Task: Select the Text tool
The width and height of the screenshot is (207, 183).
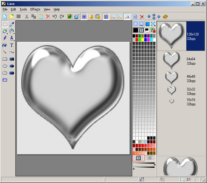Action: pyautogui.click(x=12, y=45)
